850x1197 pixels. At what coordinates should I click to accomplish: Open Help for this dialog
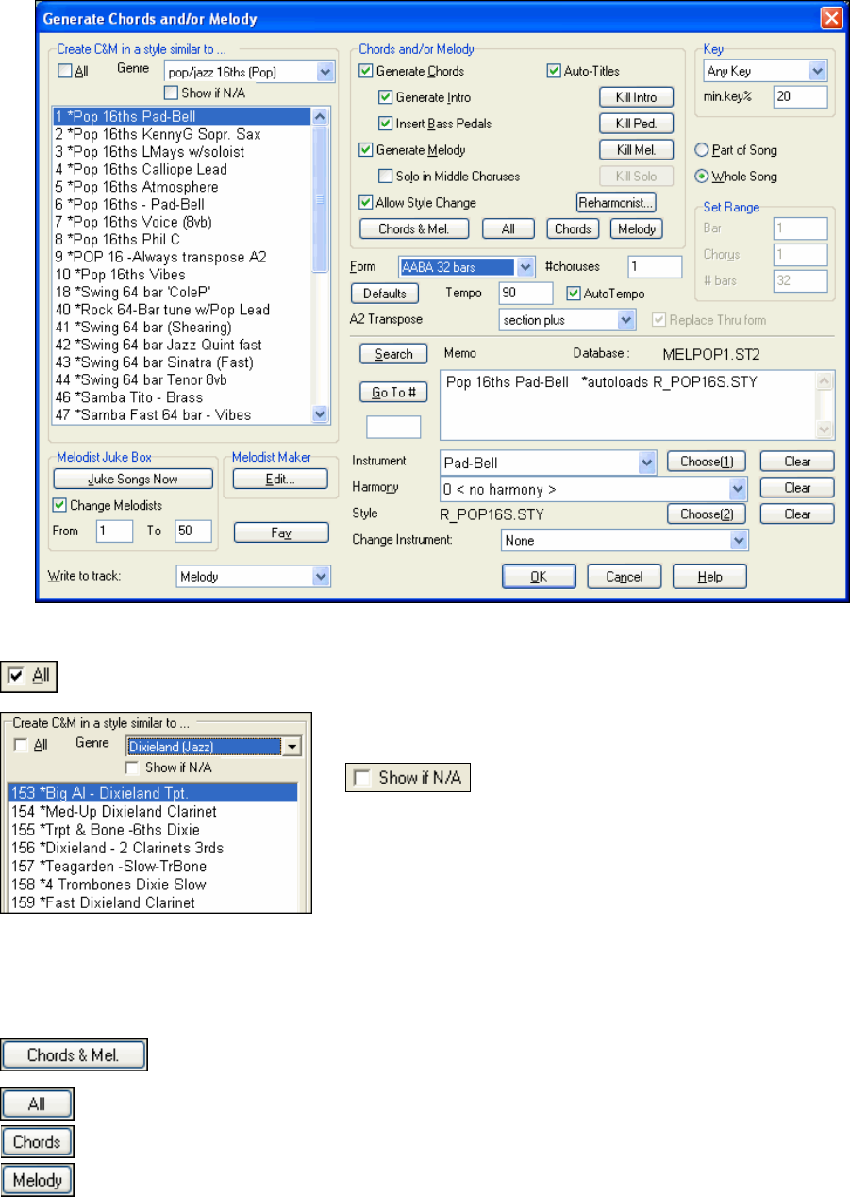coord(709,577)
